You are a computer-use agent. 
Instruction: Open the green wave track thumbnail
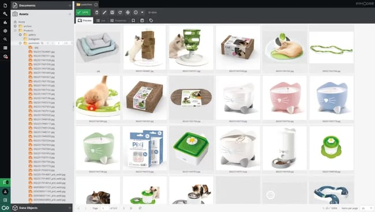click(x=331, y=48)
